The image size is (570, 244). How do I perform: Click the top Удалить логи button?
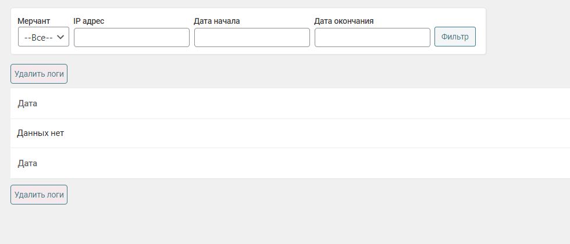point(39,74)
